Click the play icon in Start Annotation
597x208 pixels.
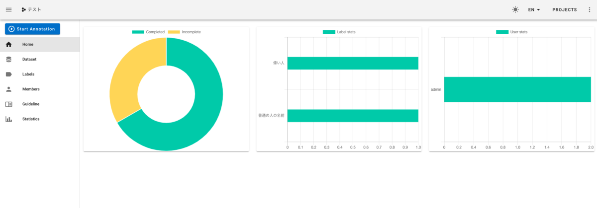11,29
